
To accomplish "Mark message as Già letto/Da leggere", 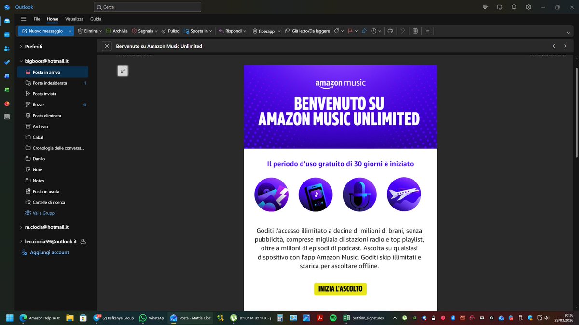I will point(307,31).
